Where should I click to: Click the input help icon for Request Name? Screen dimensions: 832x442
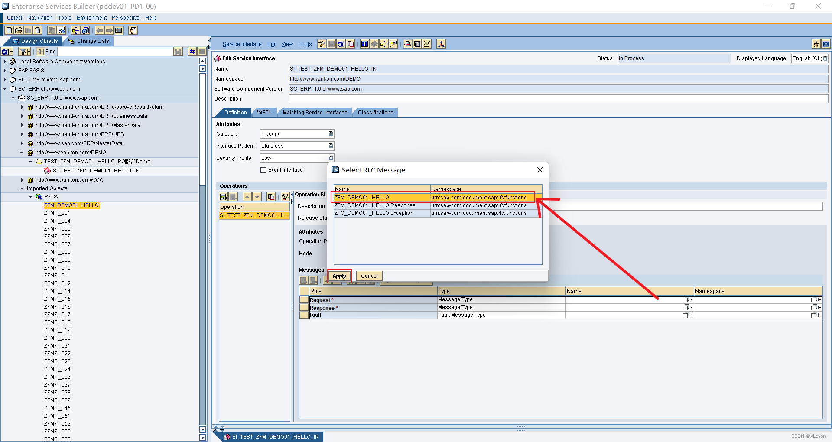688,300
